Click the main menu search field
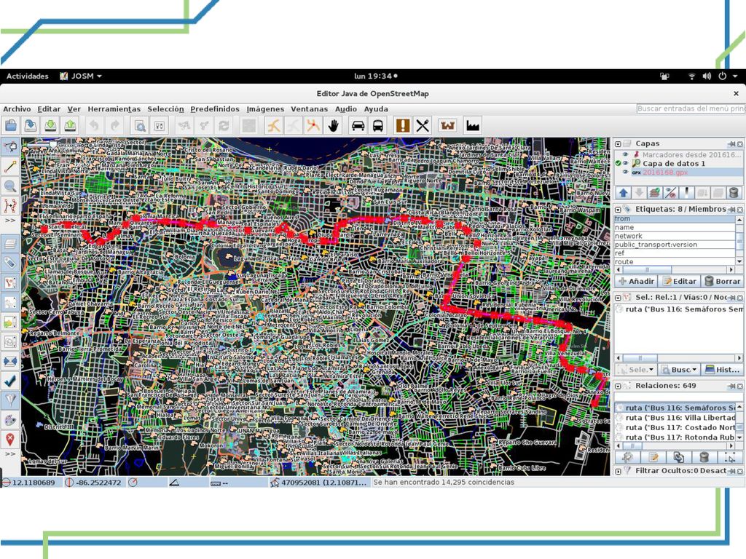 [691, 109]
